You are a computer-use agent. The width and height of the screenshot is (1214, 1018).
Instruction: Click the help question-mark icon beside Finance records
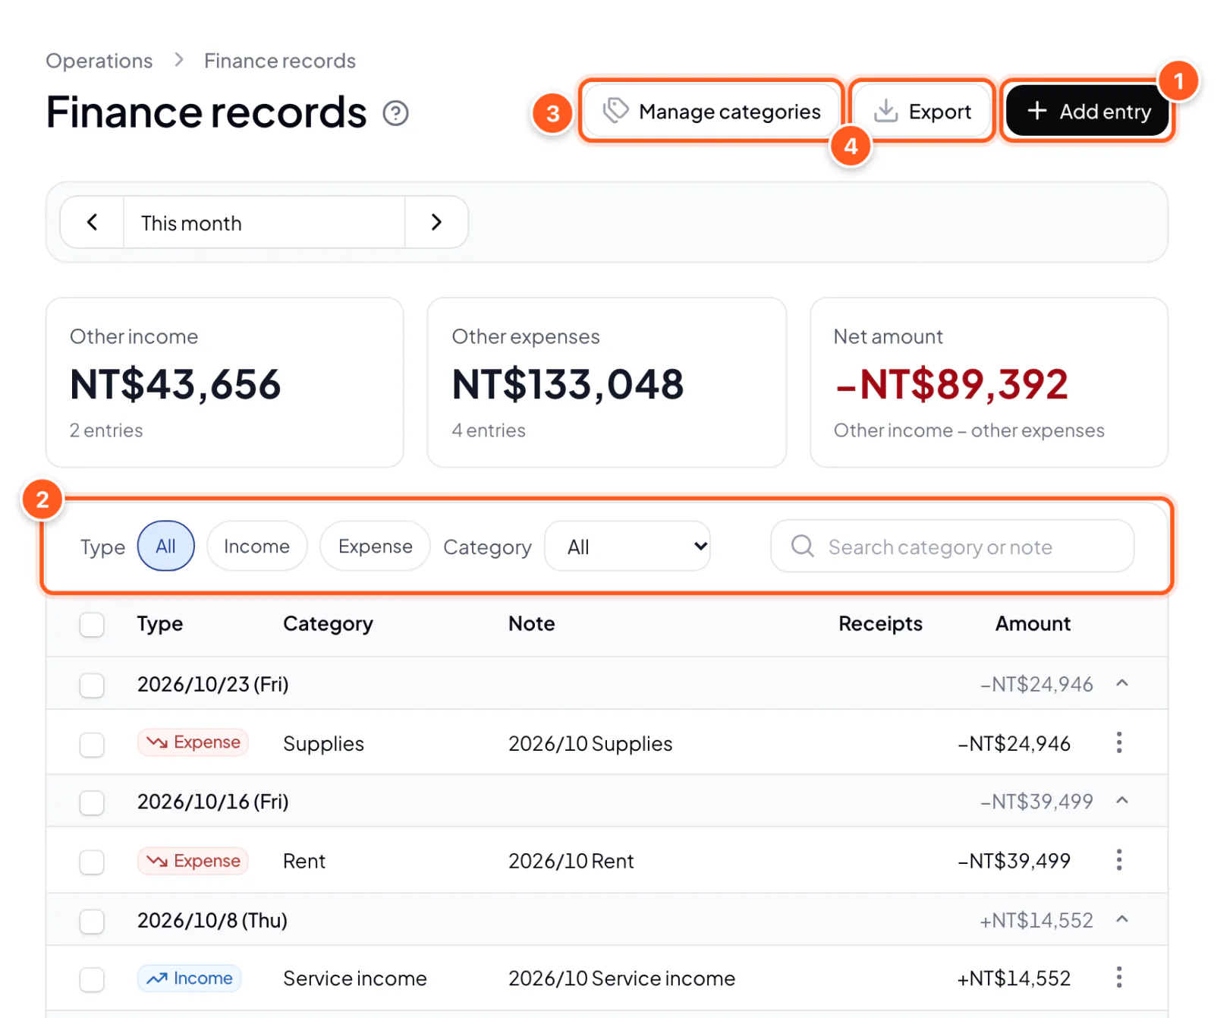click(x=395, y=113)
